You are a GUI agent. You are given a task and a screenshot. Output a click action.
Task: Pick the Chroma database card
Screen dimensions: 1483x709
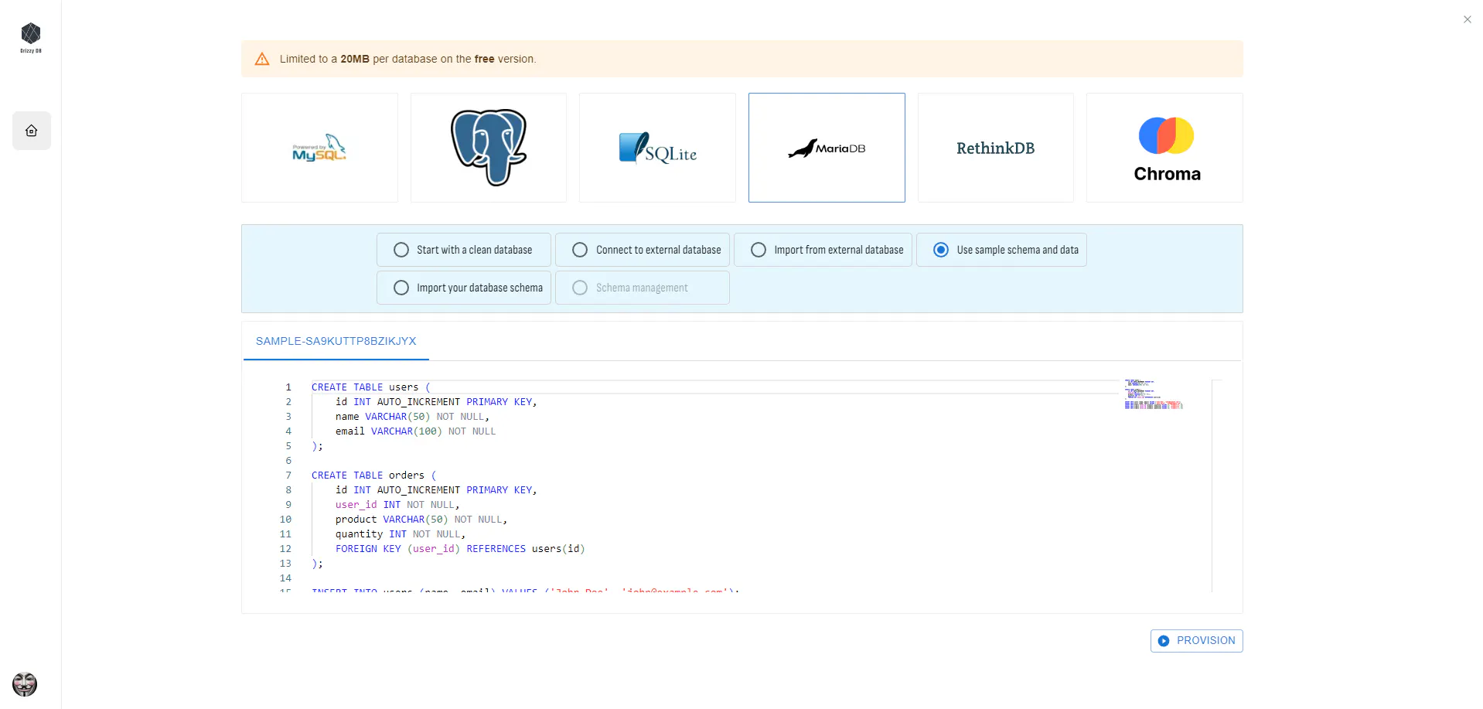pyautogui.click(x=1164, y=148)
